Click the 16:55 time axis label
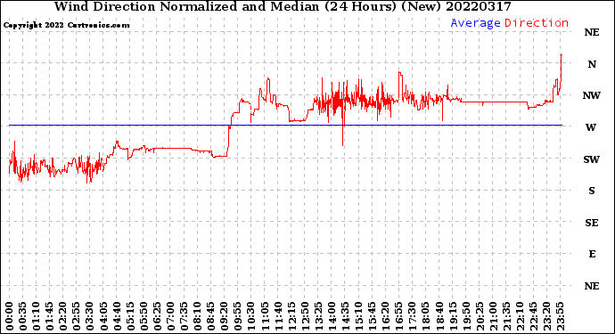This screenshot has width=615, height=334. coord(399,316)
